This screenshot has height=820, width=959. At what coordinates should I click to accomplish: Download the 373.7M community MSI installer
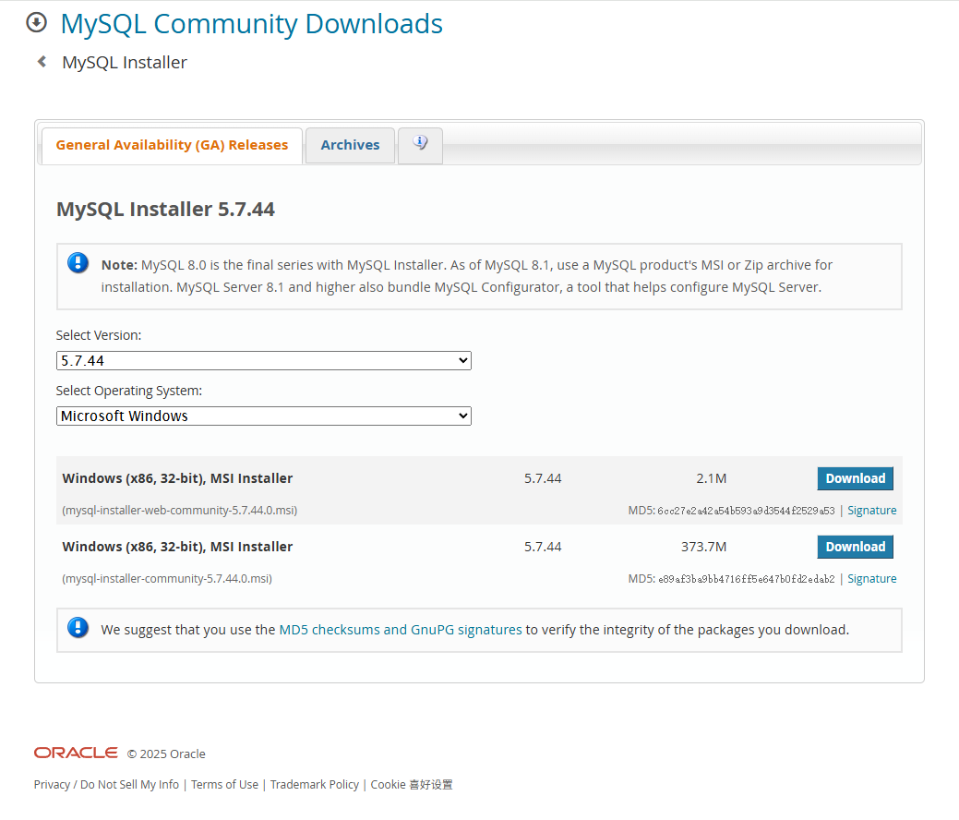pos(855,547)
